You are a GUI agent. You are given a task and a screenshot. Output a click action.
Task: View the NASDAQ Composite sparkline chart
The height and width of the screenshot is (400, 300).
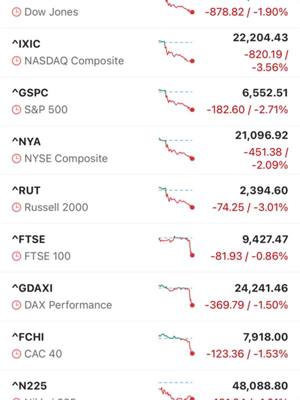click(x=176, y=51)
